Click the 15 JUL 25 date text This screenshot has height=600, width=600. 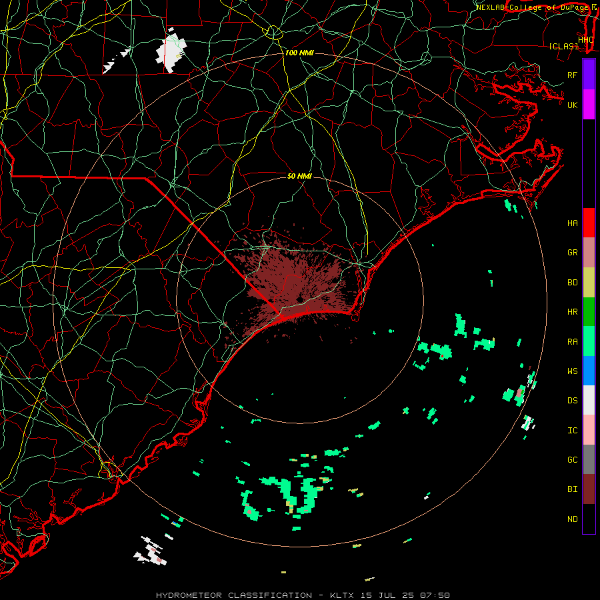coord(387,595)
